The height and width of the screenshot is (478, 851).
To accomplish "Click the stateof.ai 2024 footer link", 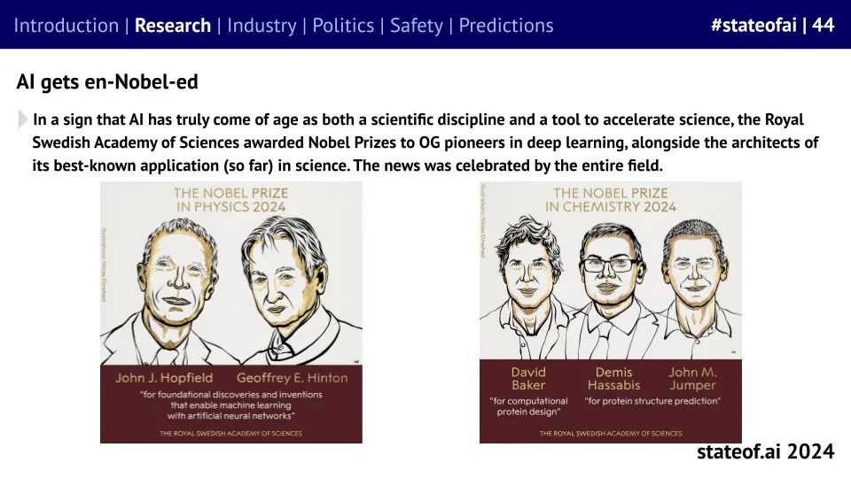I will [765, 451].
